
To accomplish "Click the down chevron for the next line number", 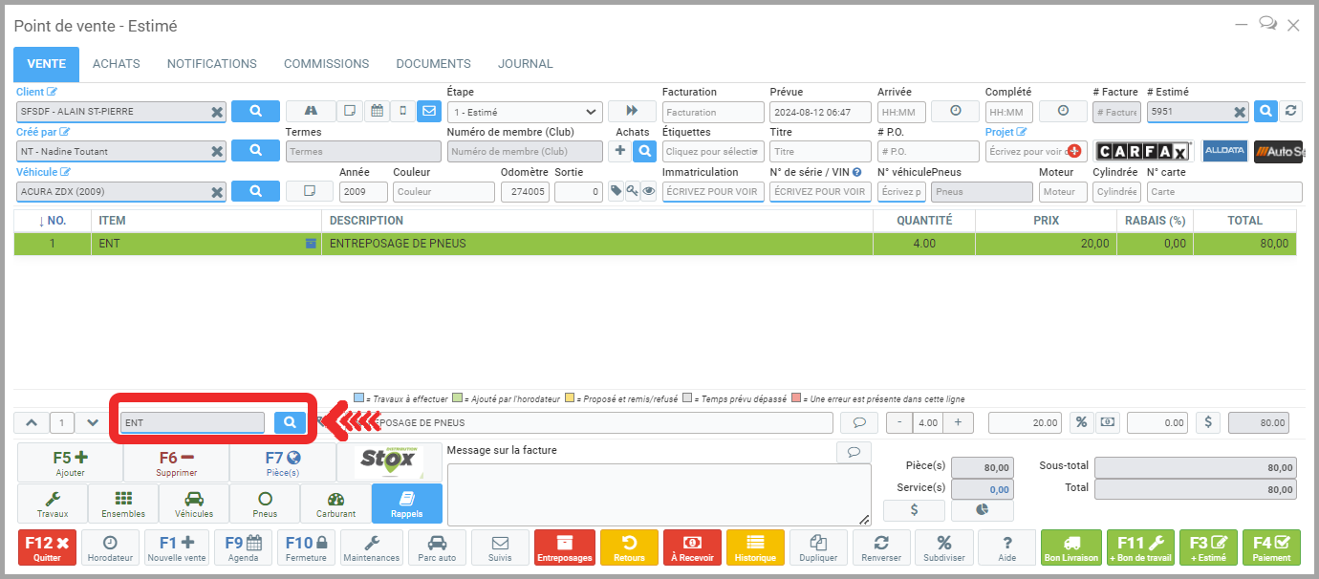I will coord(93,422).
